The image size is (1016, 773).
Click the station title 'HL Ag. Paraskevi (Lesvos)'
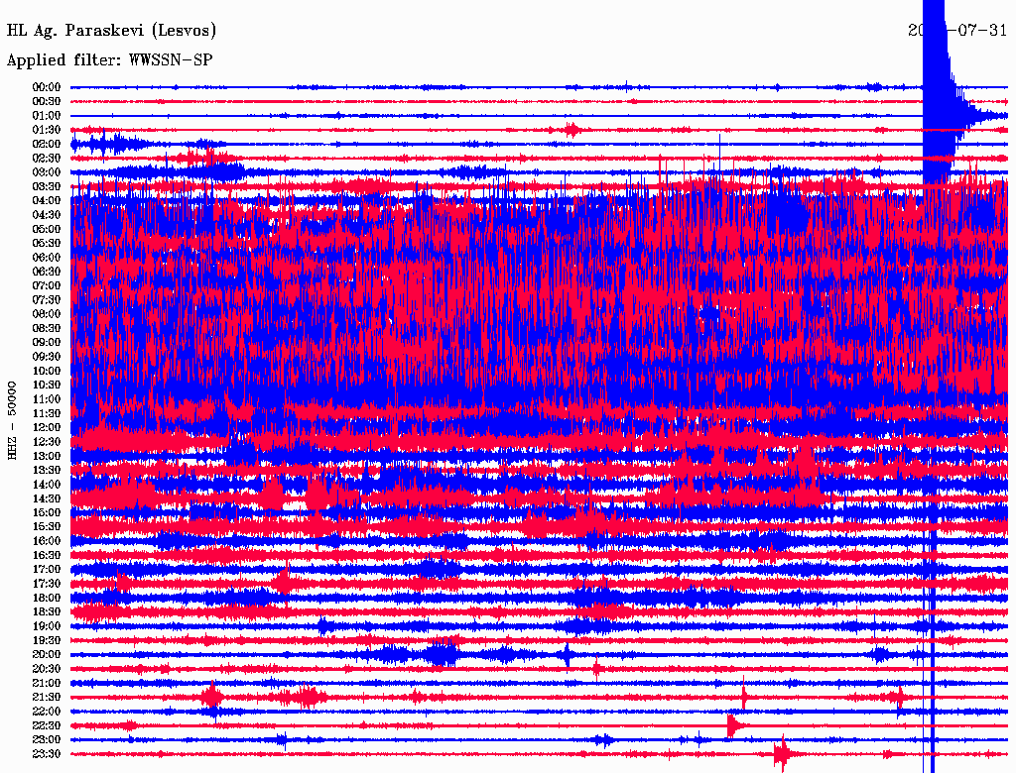coord(111,31)
